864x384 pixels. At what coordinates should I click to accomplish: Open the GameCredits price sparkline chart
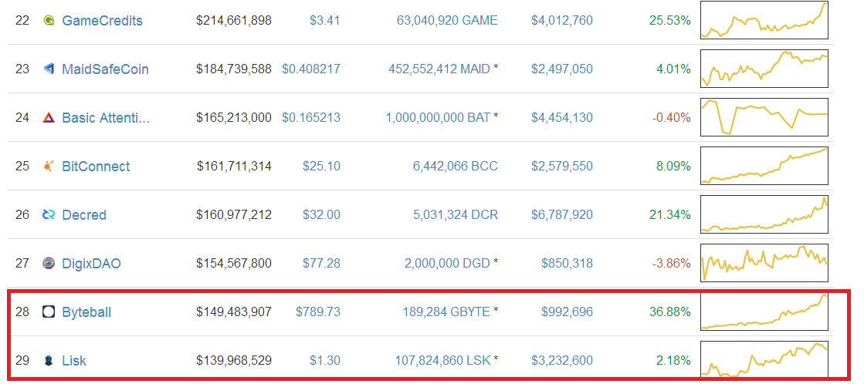(764, 20)
